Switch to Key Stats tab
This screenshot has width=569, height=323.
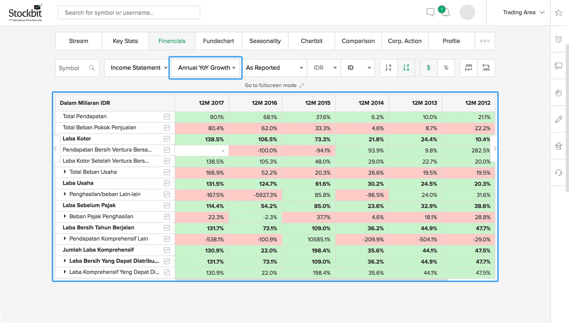pos(125,40)
